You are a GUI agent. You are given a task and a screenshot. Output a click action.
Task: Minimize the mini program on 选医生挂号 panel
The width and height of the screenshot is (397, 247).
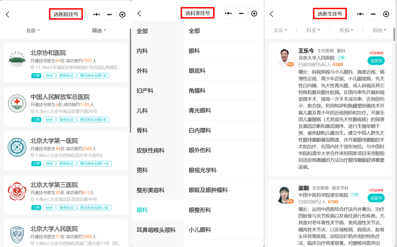click(373, 14)
